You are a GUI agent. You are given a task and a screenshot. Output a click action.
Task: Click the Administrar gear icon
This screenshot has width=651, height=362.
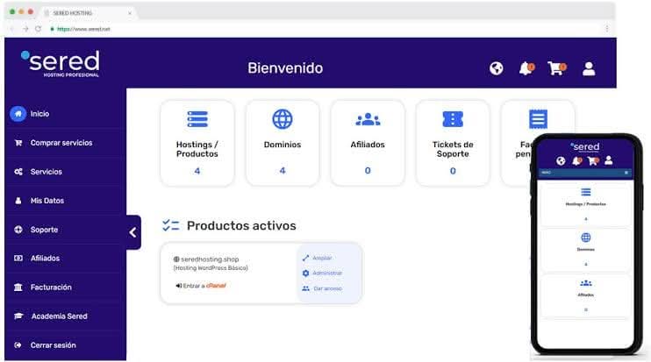coord(305,273)
